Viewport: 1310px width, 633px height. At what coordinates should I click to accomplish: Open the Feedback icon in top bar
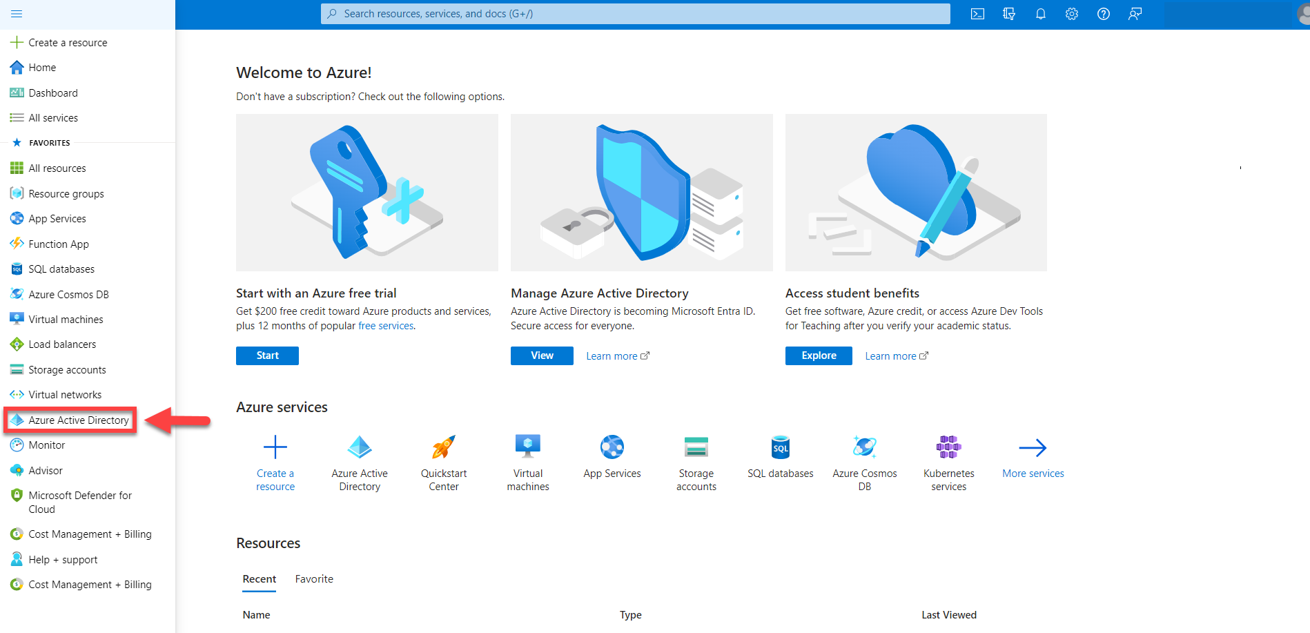pos(1135,14)
